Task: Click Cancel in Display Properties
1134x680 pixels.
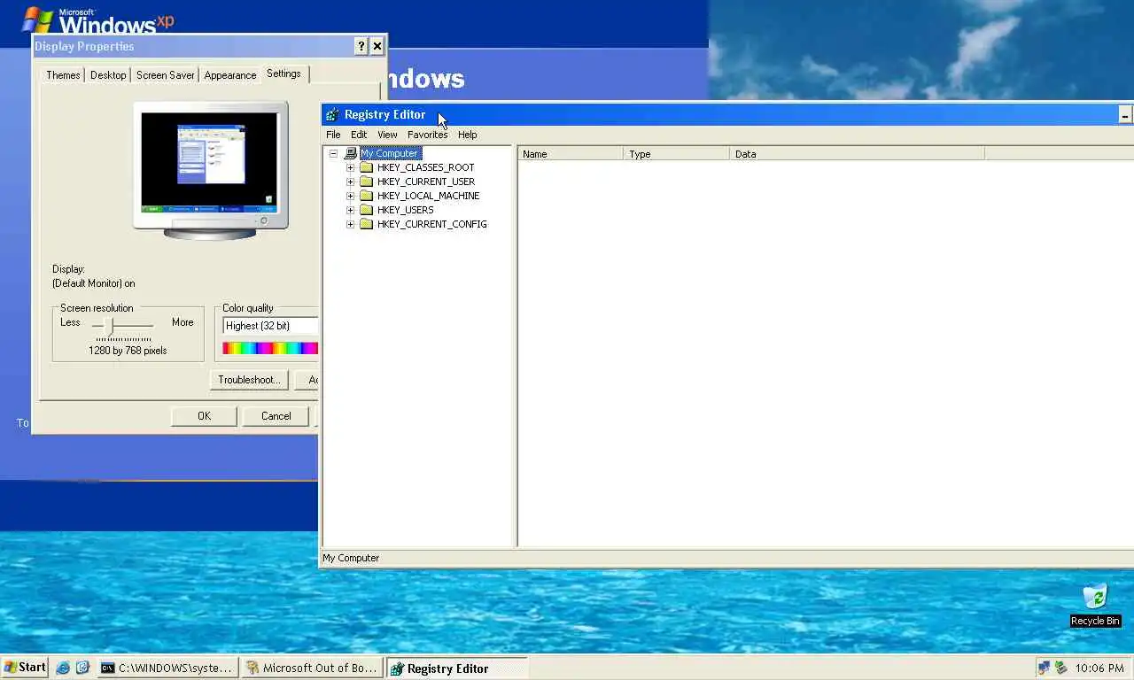Action: (276, 416)
